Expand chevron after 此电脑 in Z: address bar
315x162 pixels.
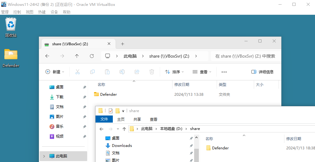pos(143,56)
